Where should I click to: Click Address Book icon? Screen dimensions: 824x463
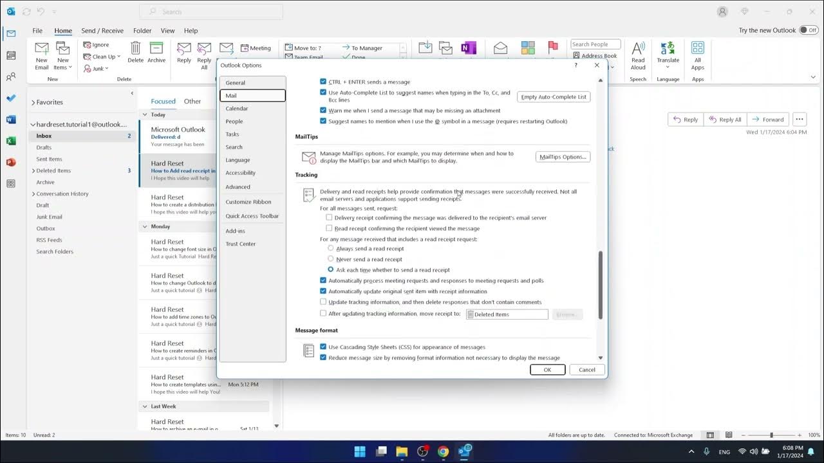point(576,56)
